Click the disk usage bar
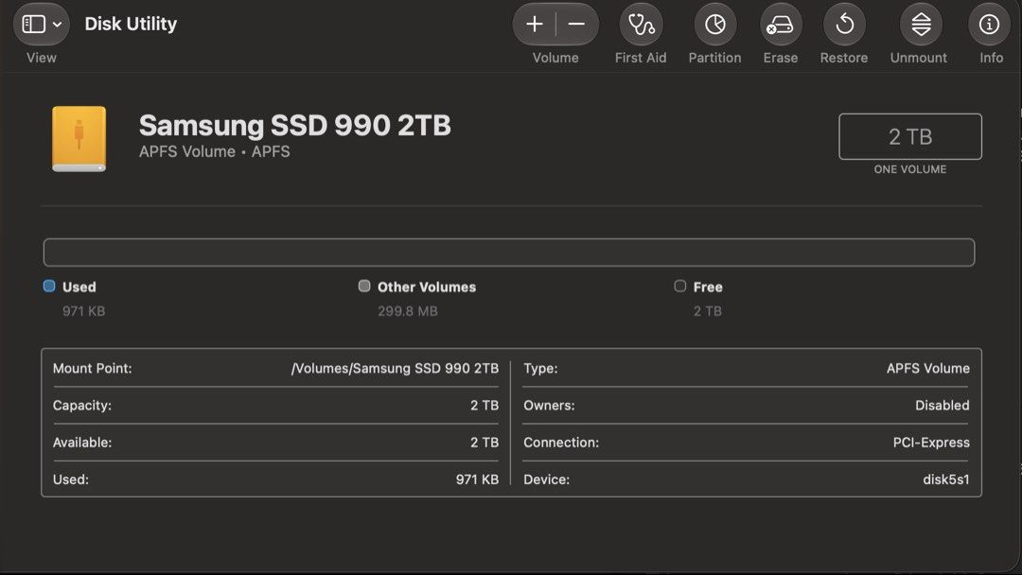The width and height of the screenshot is (1022, 575). (509, 252)
